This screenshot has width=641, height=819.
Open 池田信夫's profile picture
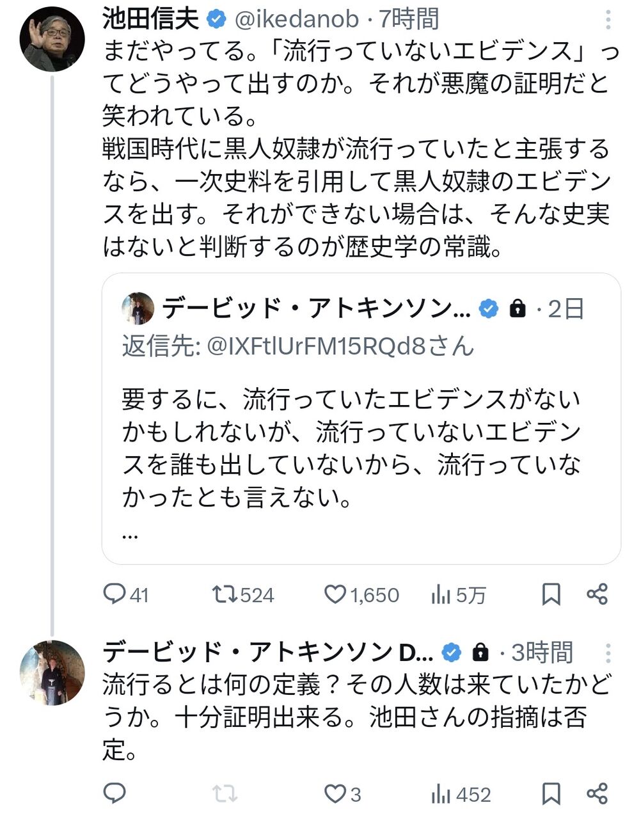52,40
